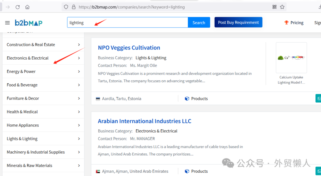
Task: Click the Post Buy Requirement button
Action: pos(238,23)
